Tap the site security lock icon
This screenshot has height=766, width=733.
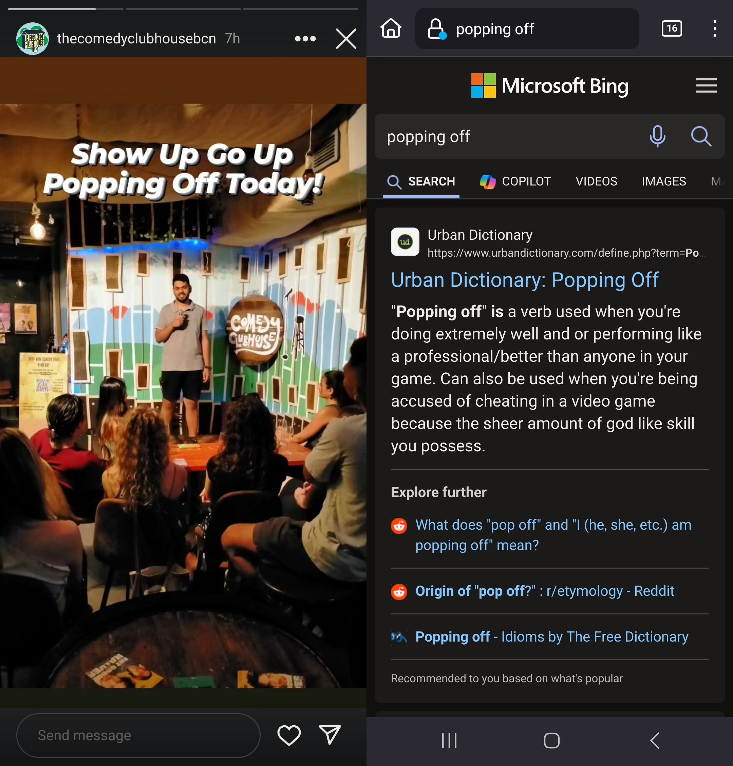436,29
